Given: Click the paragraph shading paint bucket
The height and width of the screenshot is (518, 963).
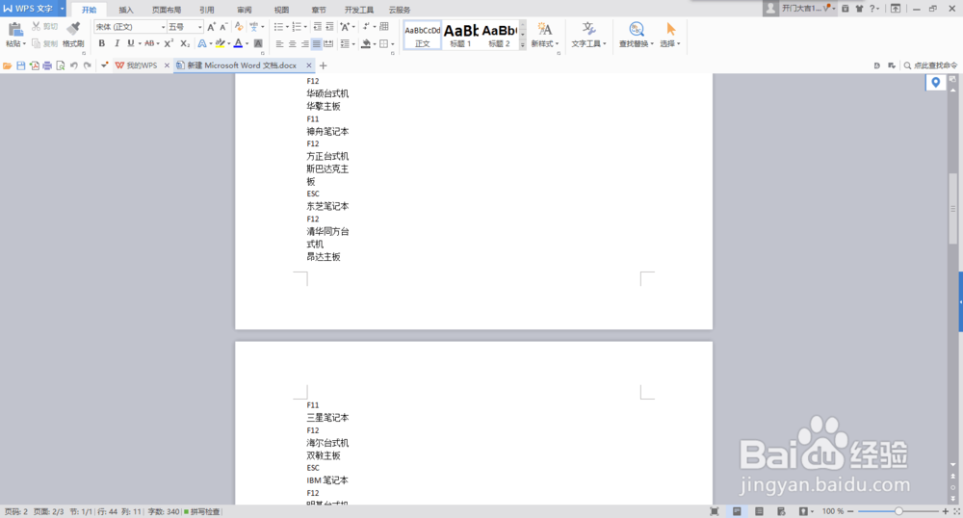Looking at the screenshot, I should point(366,43).
